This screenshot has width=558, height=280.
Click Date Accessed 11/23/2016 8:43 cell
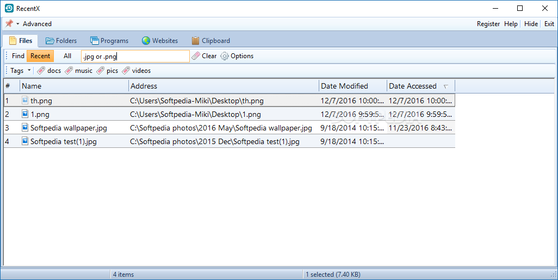point(420,128)
